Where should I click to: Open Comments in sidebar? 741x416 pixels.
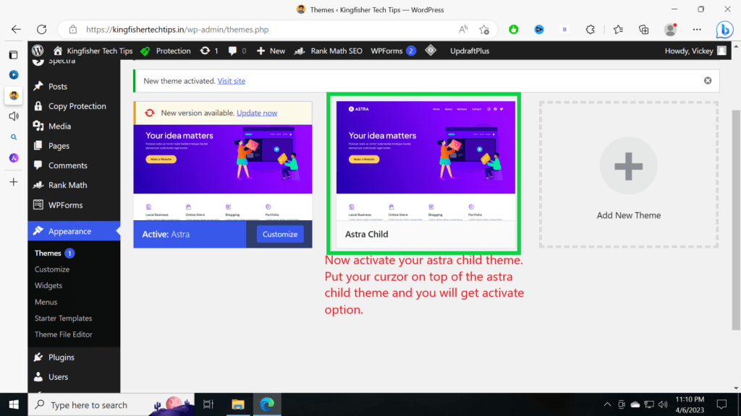tap(74, 165)
